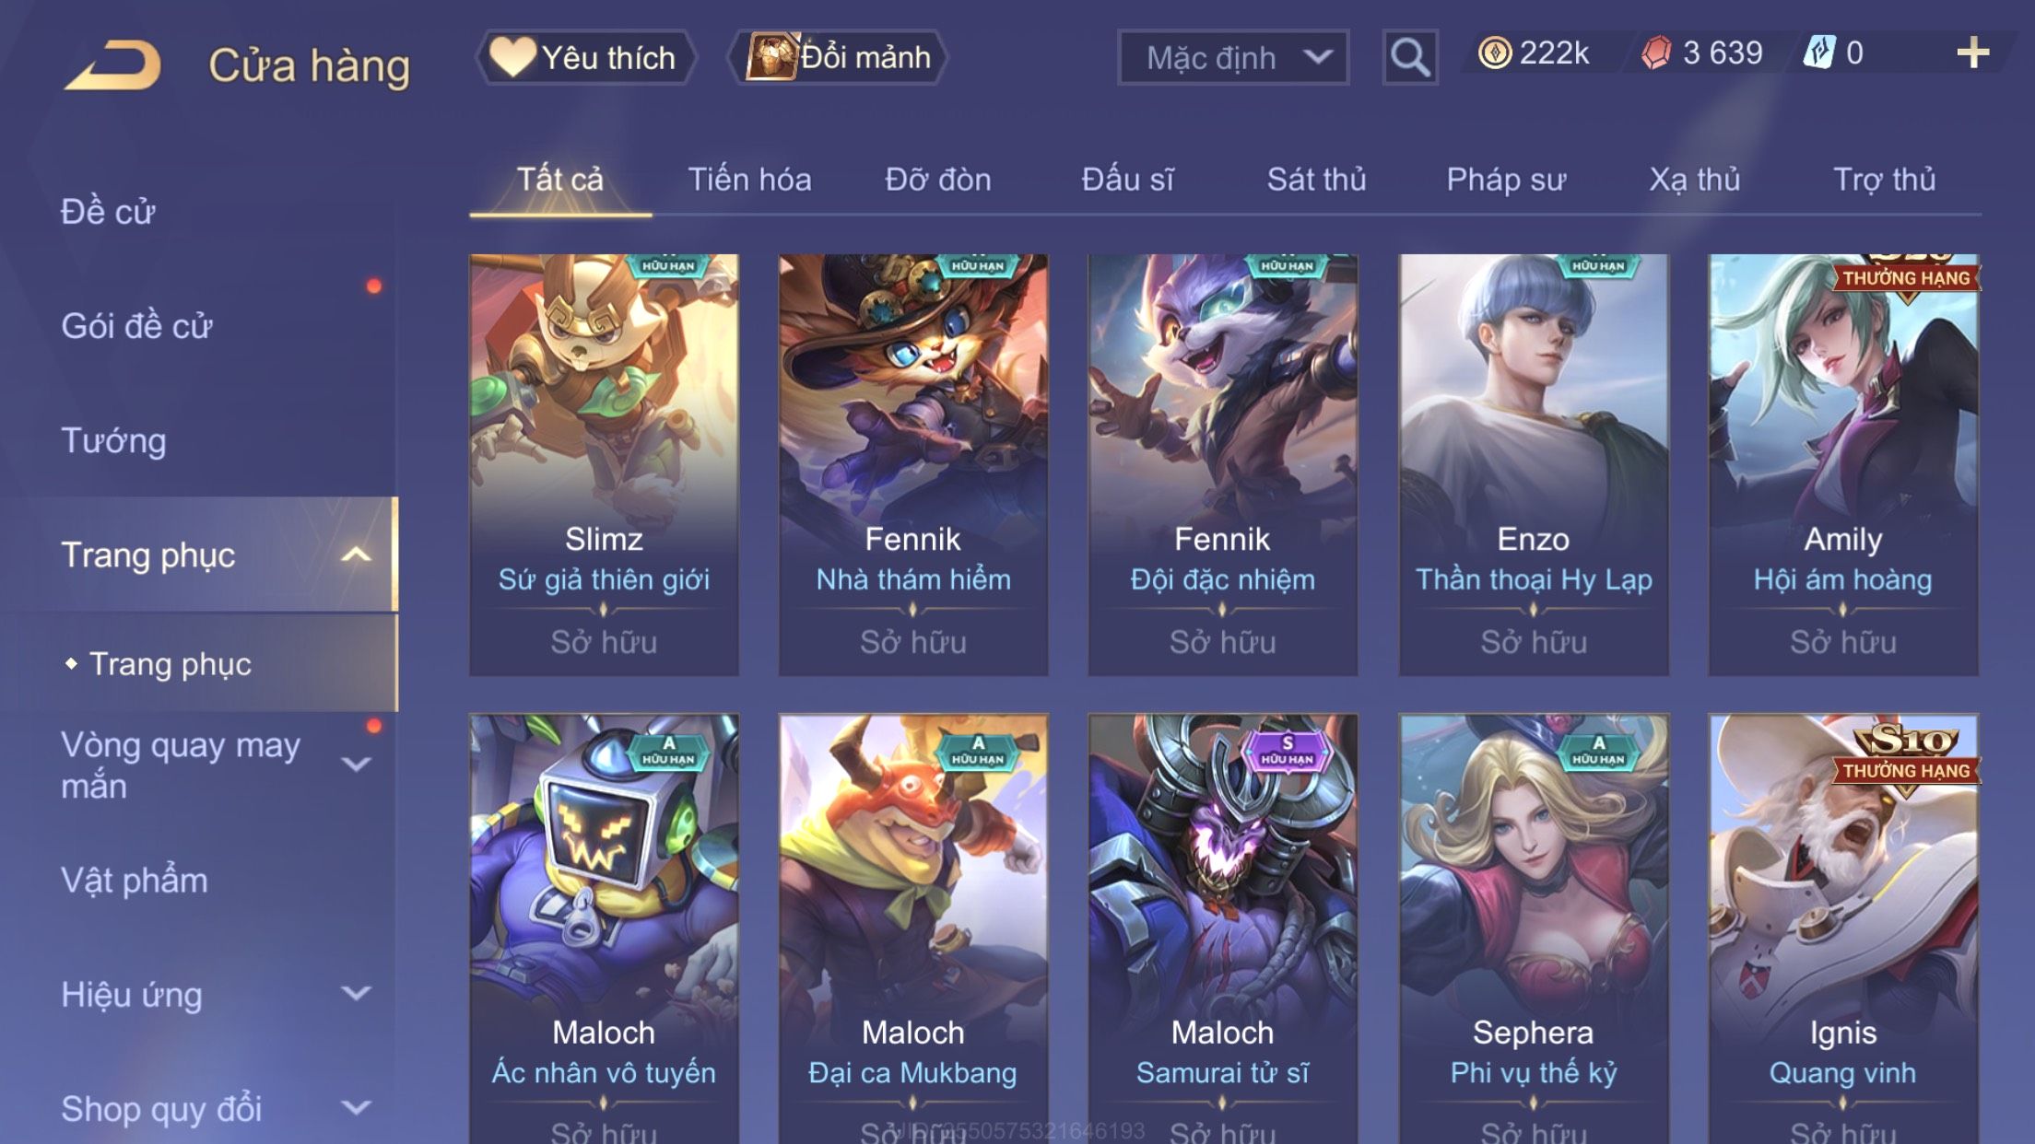Open Slimz Sứ giả thiên giới skin
The image size is (2035, 1144).
point(604,464)
